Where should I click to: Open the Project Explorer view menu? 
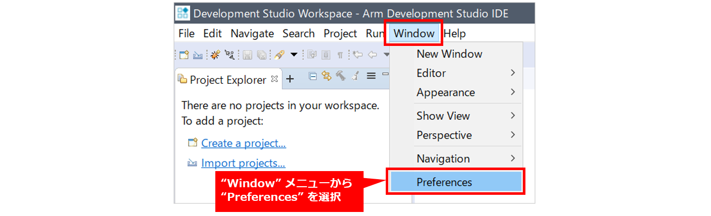tap(371, 76)
